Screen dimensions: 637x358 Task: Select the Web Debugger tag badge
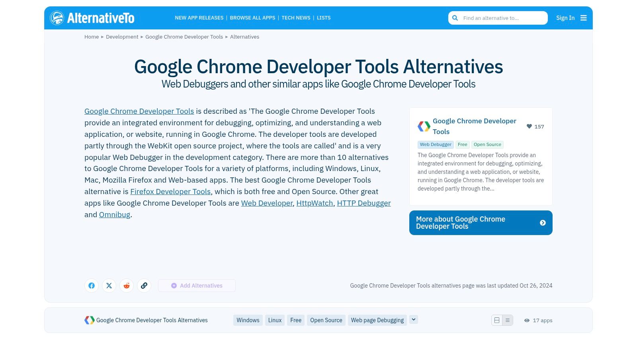(x=435, y=144)
